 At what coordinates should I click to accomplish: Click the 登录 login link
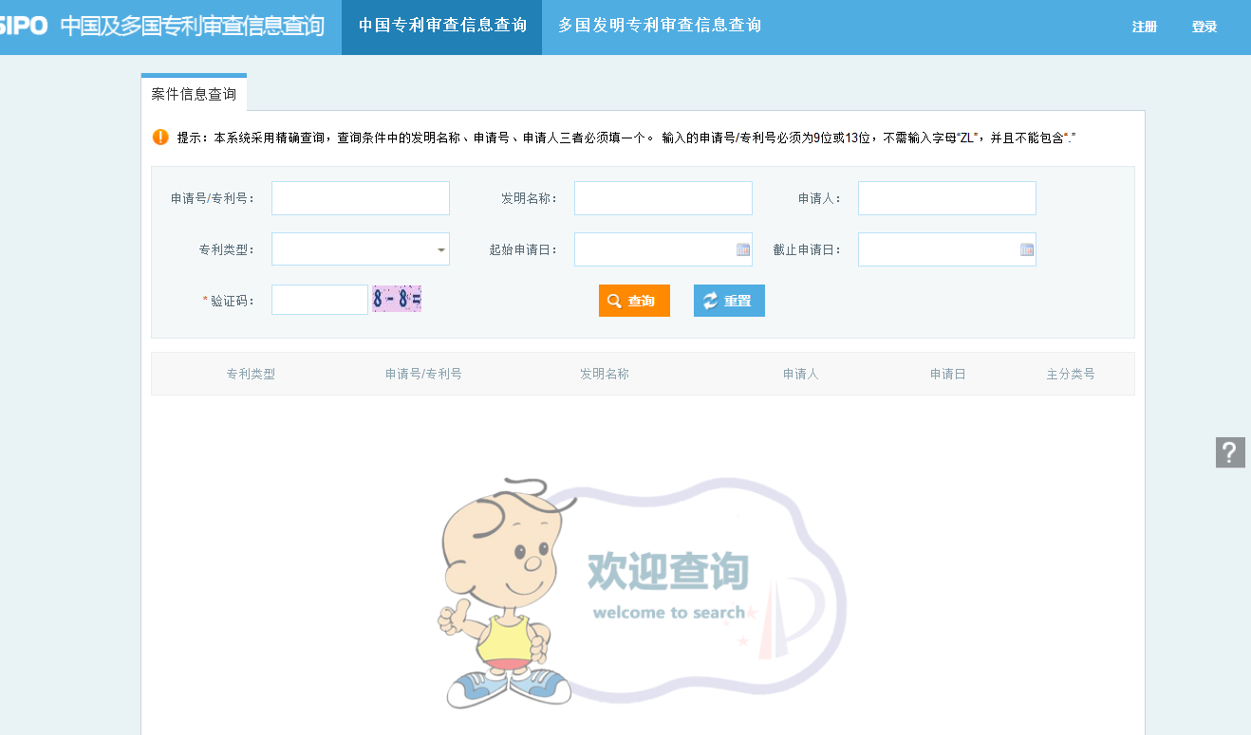click(1204, 27)
